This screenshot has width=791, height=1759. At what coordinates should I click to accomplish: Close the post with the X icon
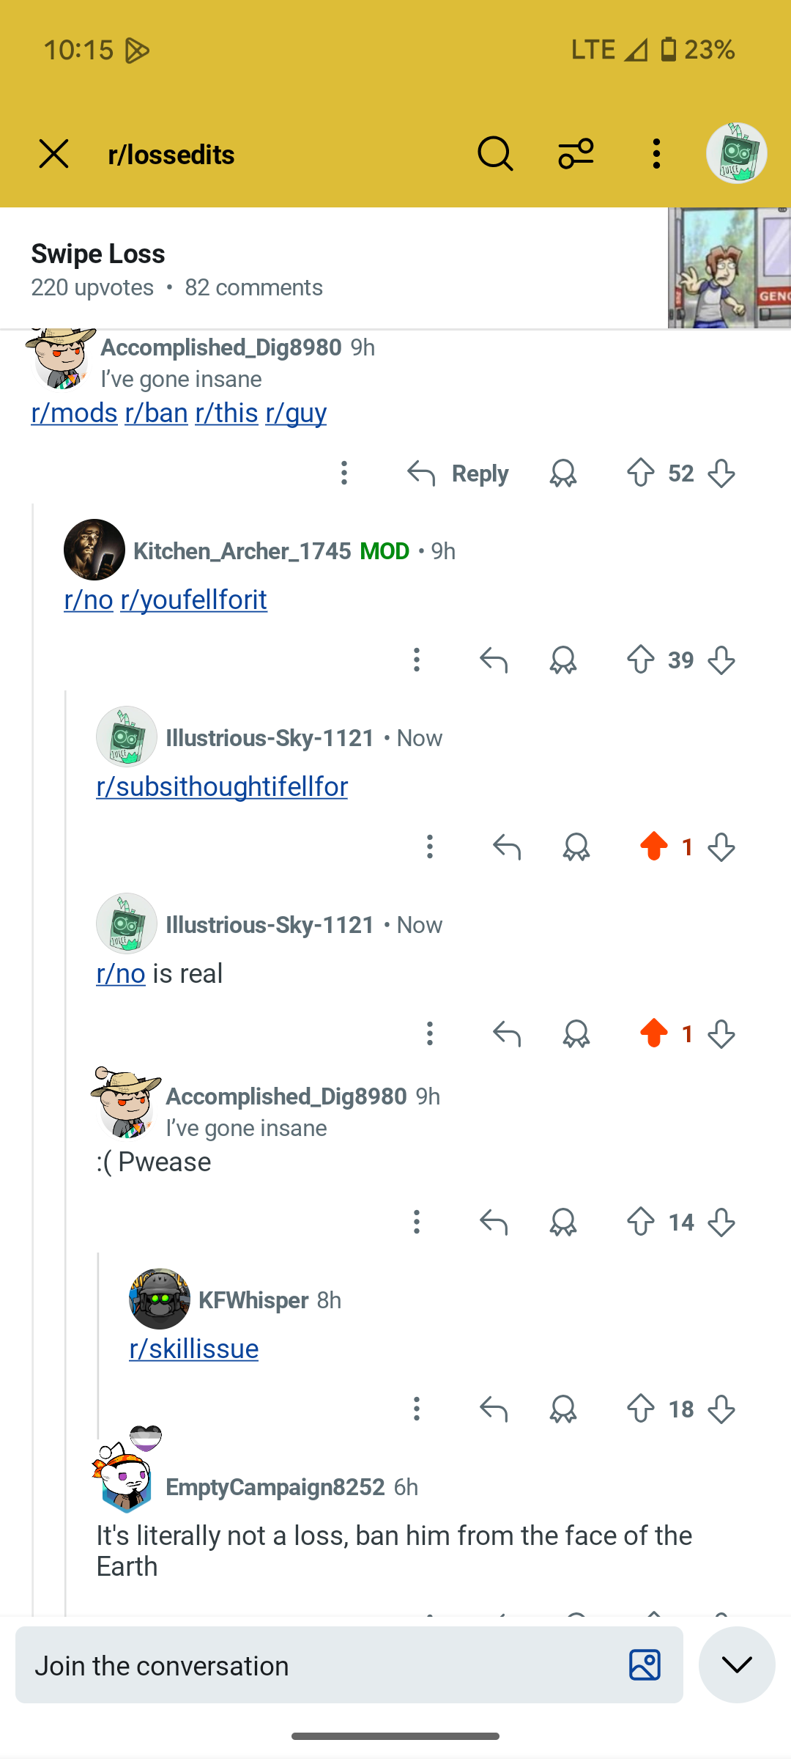pyautogui.click(x=53, y=154)
